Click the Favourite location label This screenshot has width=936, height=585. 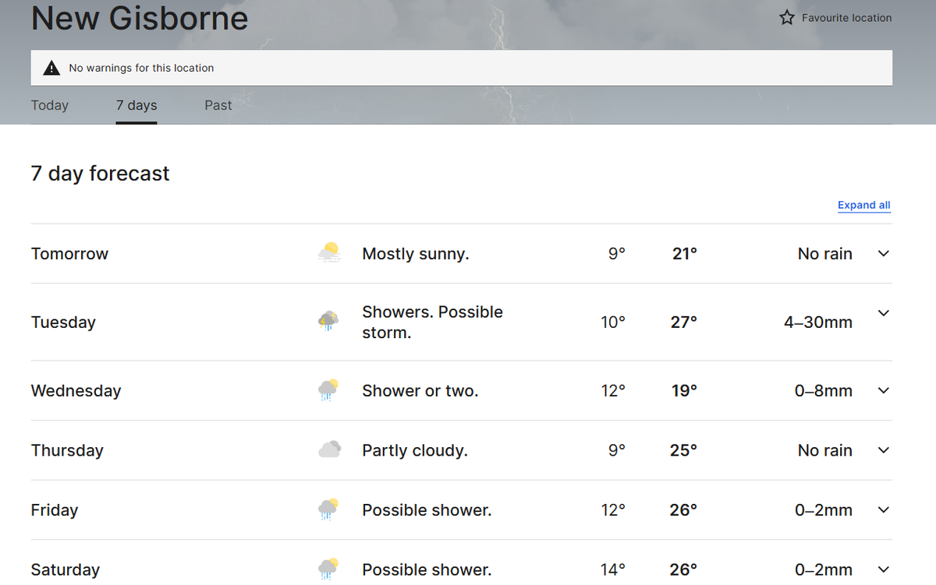tap(846, 18)
